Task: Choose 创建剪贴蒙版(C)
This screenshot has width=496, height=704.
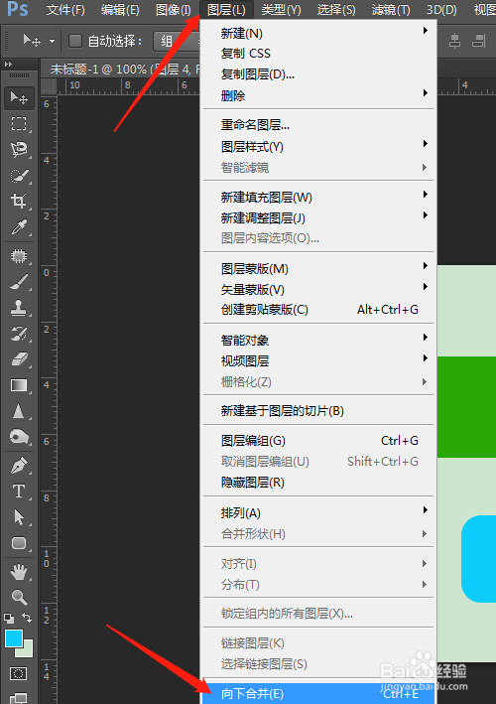Action: pos(318,310)
